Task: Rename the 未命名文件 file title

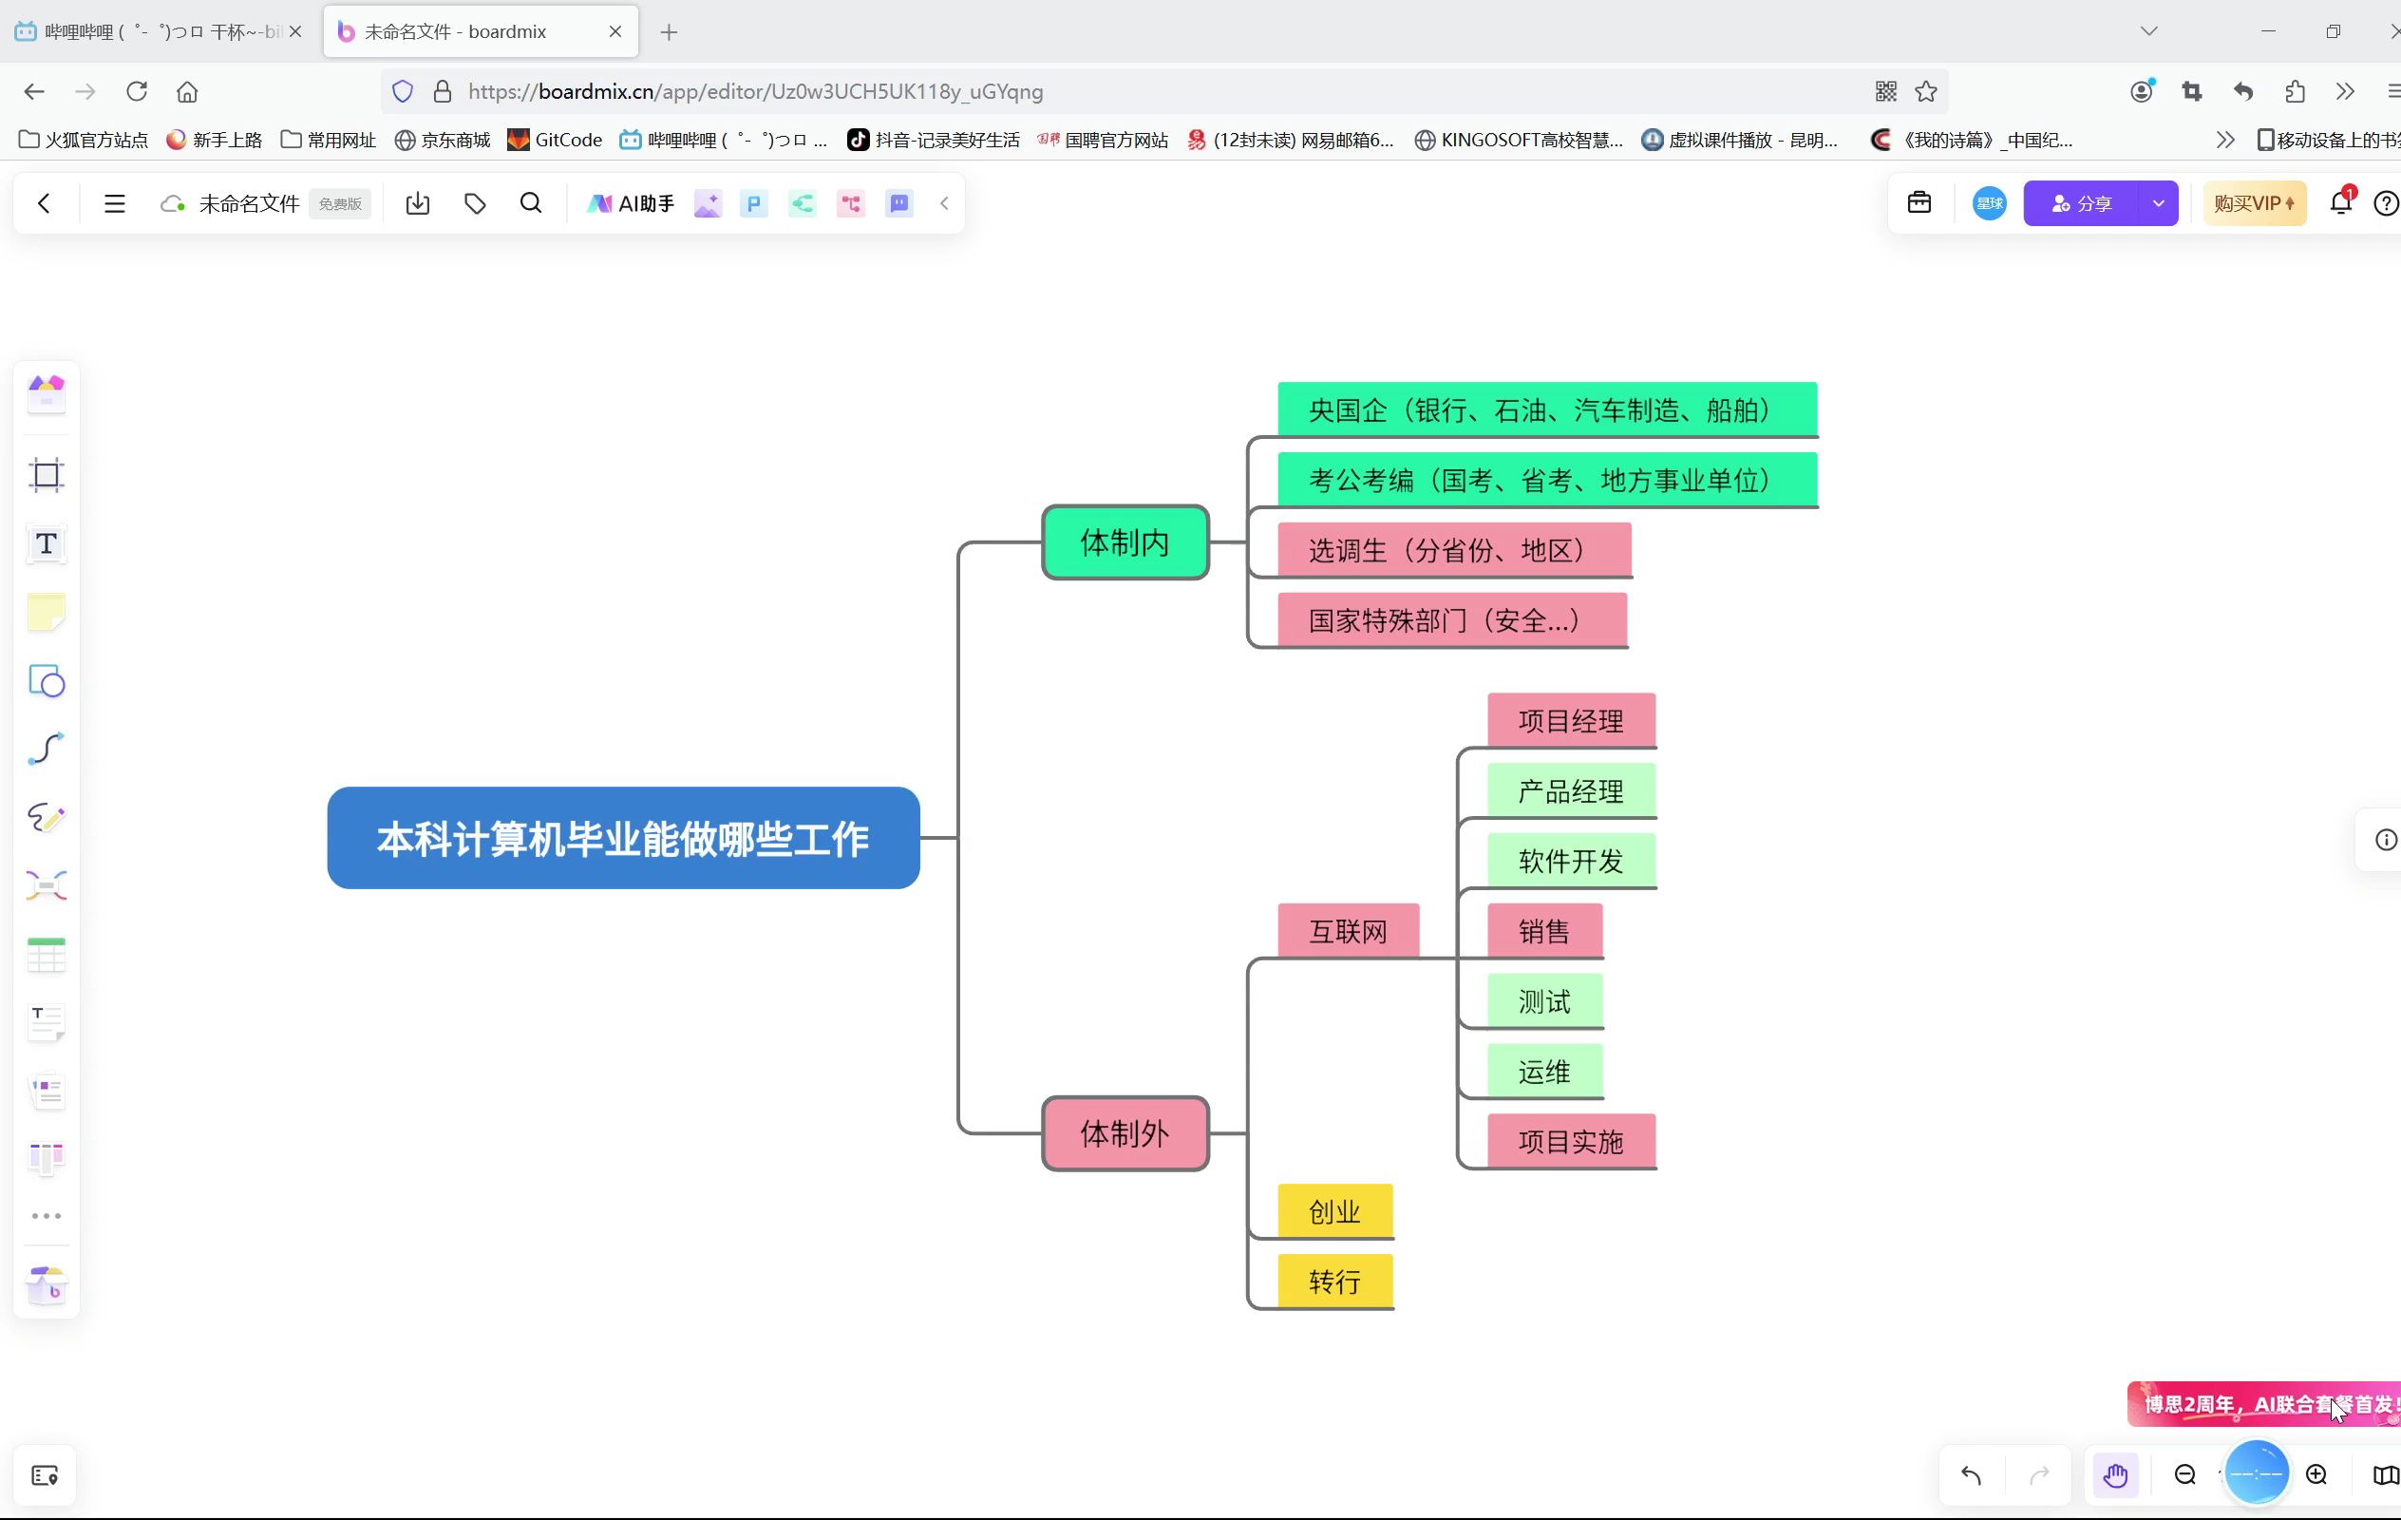Action: pyautogui.click(x=249, y=203)
